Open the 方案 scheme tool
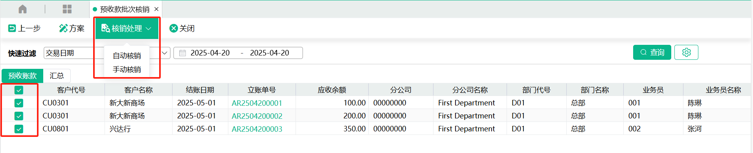The image size is (753, 153). point(72,28)
